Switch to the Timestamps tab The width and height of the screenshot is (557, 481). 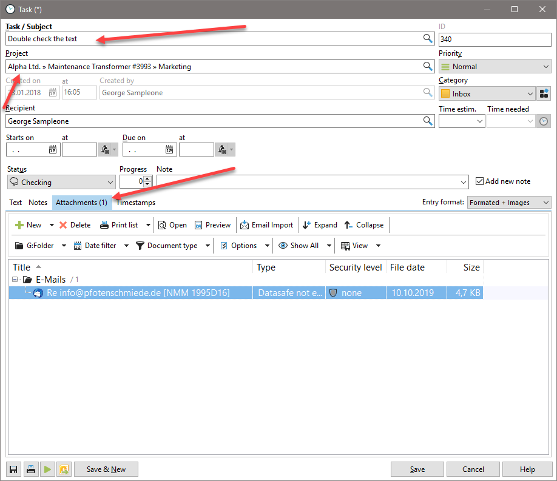click(135, 203)
